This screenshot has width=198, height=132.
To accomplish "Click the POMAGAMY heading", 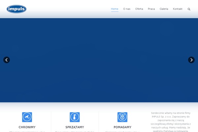I will 122,127.
